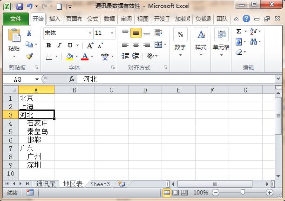Click the zoom slider handle
The image size is (285, 201).
[243, 192]
